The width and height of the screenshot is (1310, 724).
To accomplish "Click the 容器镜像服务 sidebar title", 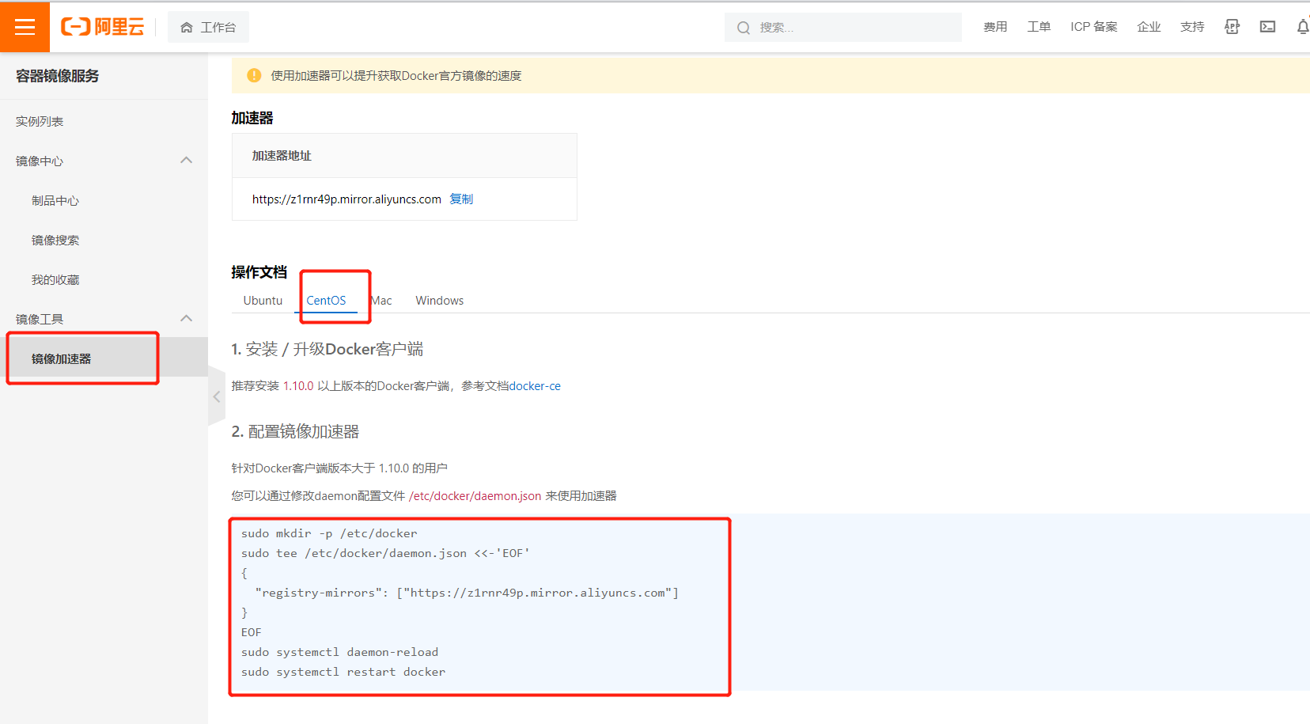I will coord(58,76).
